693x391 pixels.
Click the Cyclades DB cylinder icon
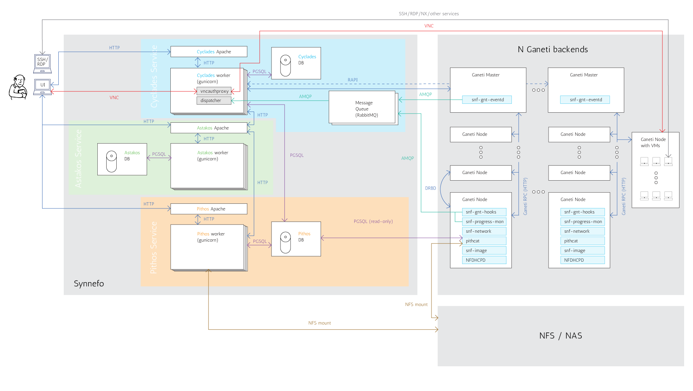(x=285, y=66)
